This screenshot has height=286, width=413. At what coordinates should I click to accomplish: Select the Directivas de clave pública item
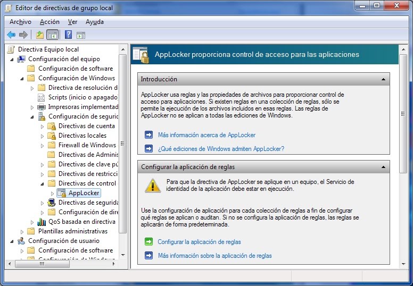(88, 164)
